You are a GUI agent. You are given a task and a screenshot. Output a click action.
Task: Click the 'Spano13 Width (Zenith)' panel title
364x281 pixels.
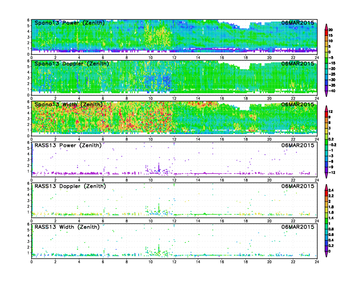click(68, 105)
